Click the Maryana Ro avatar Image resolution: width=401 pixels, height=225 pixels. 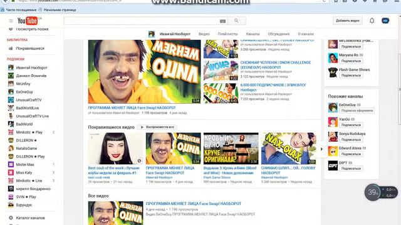333,58
